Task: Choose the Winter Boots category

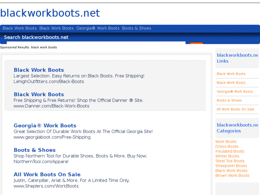Action: tap(227, 156)
